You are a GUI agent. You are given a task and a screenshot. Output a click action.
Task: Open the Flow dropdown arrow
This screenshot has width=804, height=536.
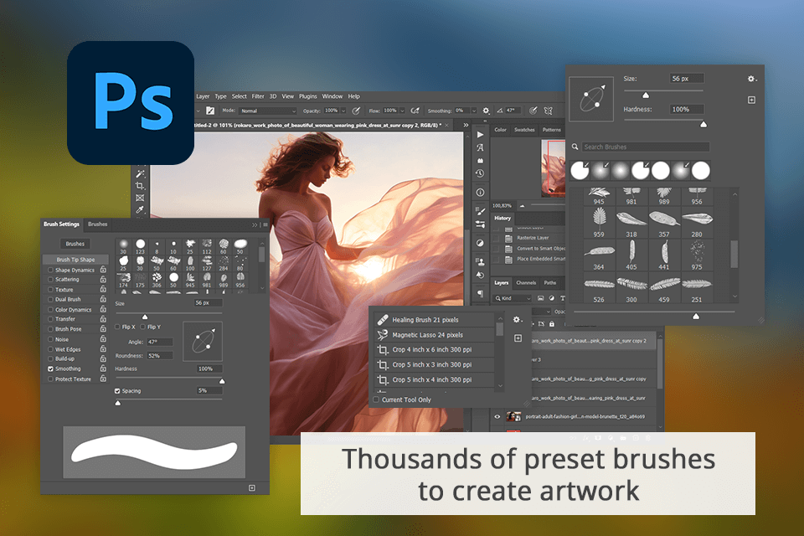pyautogui.click(x=403, y=111)
